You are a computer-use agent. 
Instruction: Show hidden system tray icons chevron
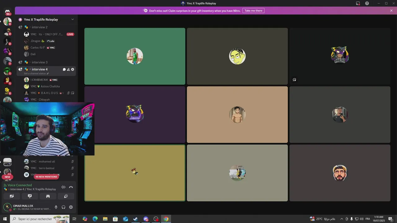342,219
